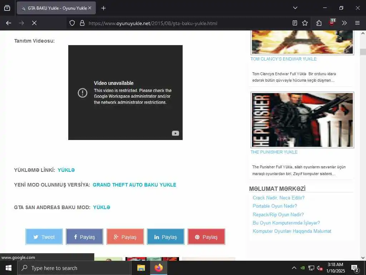Open notification center icon
366x275 pixels.
click(x=355, y=269)
